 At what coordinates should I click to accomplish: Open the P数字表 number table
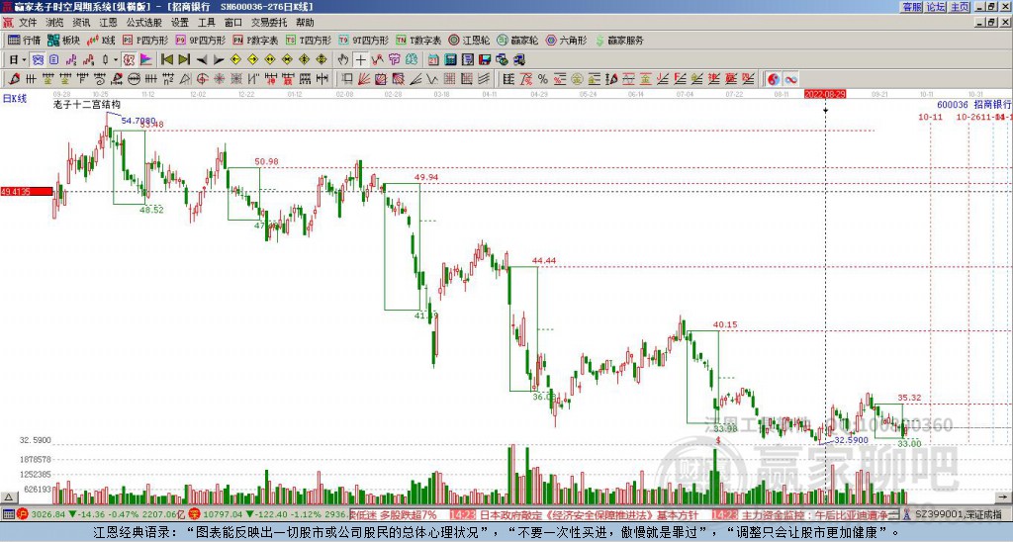255,40
